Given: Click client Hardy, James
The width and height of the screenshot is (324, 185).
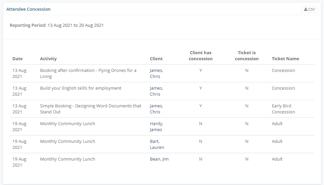Looking at the screenshot, I should click(156, 126).
